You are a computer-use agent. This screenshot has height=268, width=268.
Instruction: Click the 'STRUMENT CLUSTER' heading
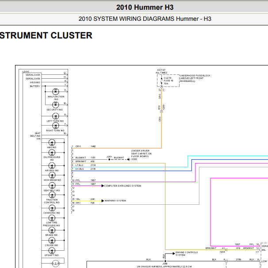46,35
